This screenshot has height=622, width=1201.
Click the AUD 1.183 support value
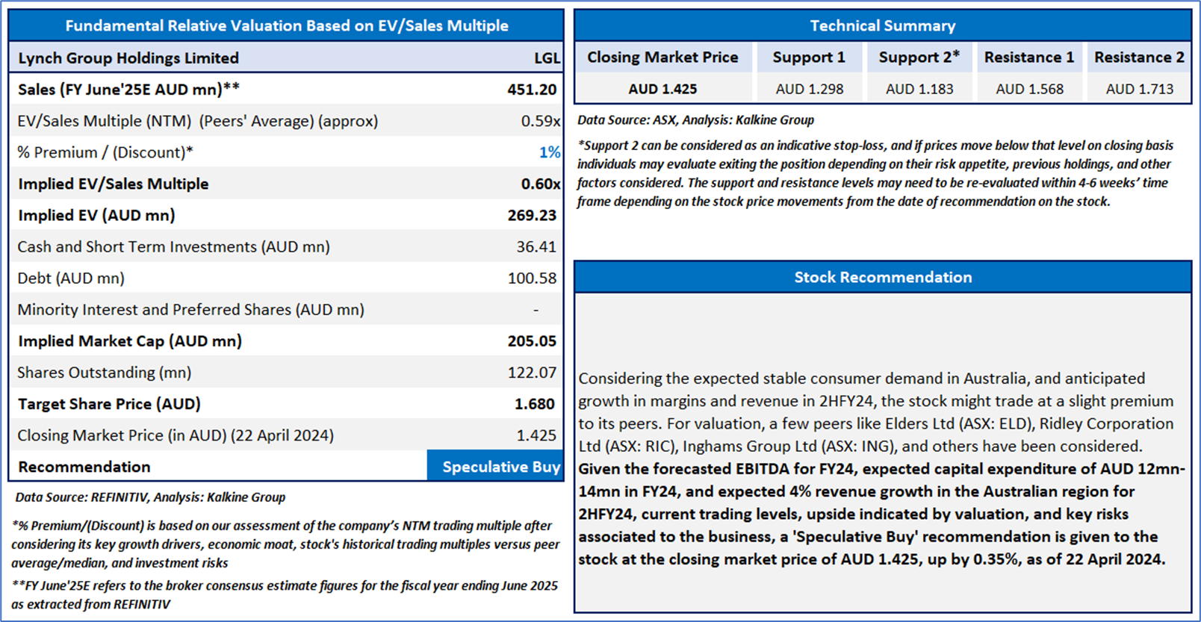pyautogui.click(x=919, y=89)
